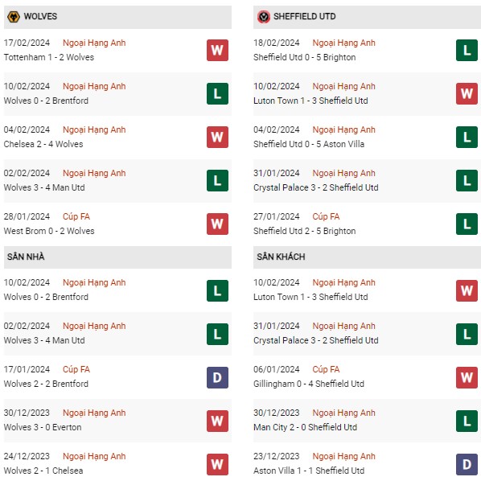This screenshot has width=481, height=481.
Task: Click the Sheffield Utd club crest icon
Action: click(x=264, y=17)
